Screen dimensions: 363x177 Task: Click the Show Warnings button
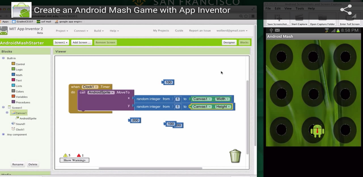(x=74, y=160)
